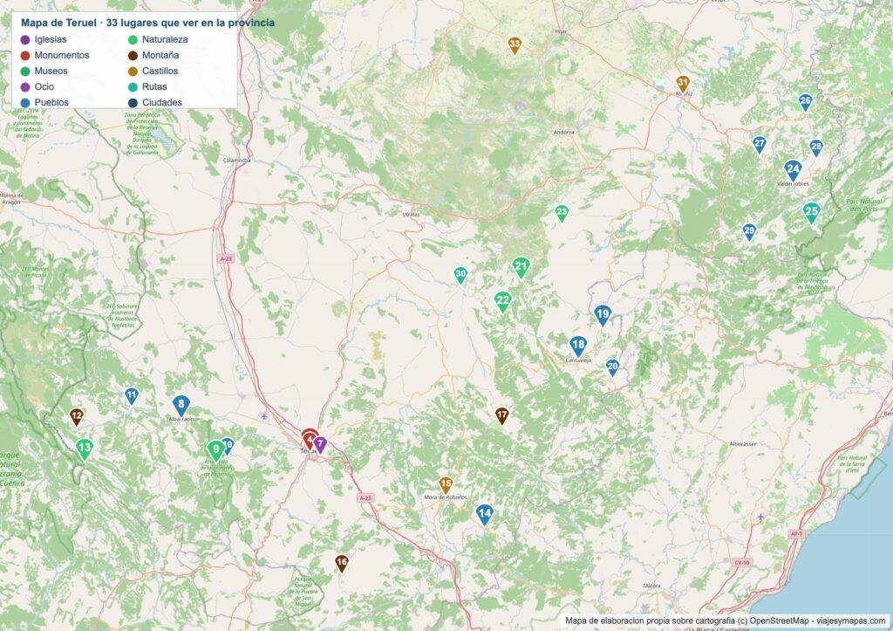Select the Ciudades legend label

point(162,103)
